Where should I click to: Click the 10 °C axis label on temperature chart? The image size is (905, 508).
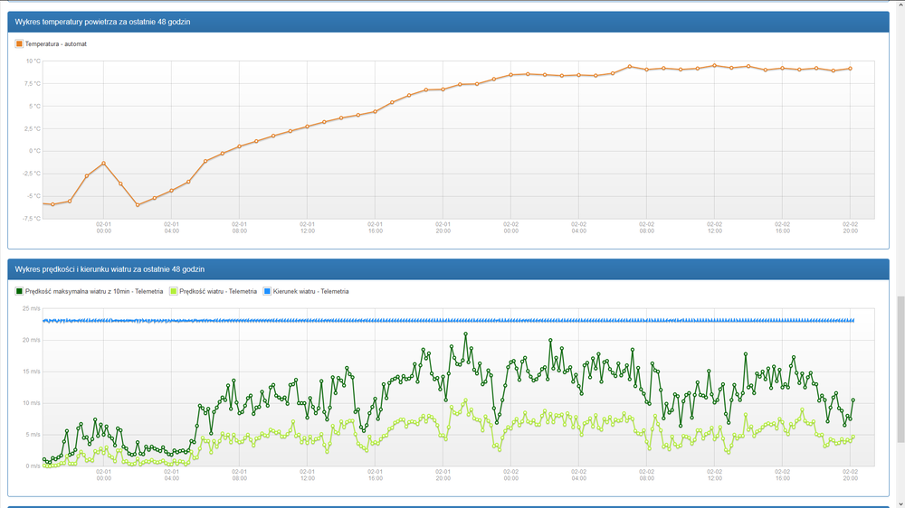click(x=33, y=61)
